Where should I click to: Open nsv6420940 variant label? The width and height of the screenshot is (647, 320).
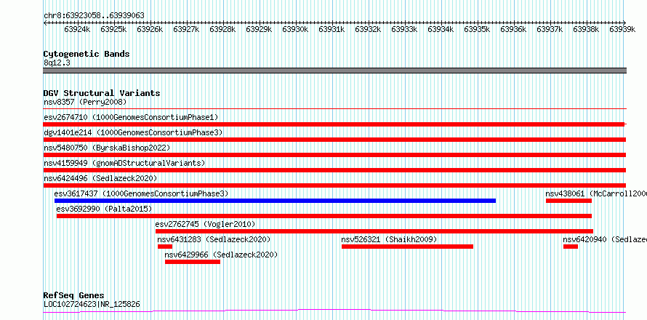(605, 239)
